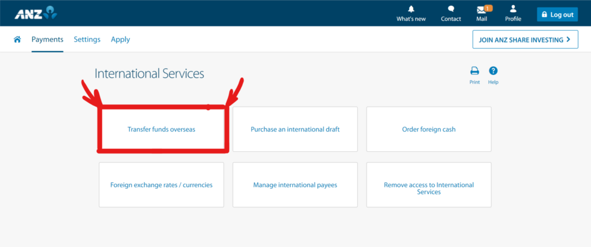This screenshot has height=247, width=591.
Task: Click Join ANZ Share Investing button
Action: coord(525,39)
